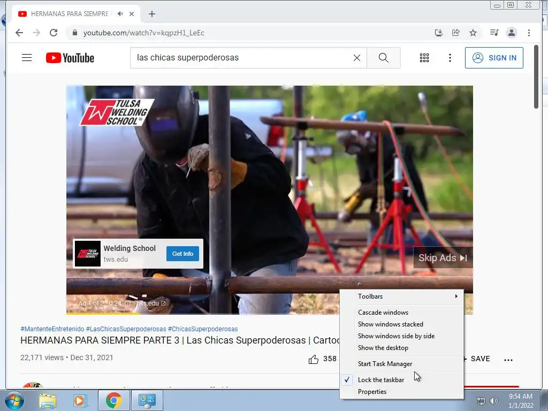Share this page via address bar icon
Screen dimensions: 548x411
click(x=456, y=33)
